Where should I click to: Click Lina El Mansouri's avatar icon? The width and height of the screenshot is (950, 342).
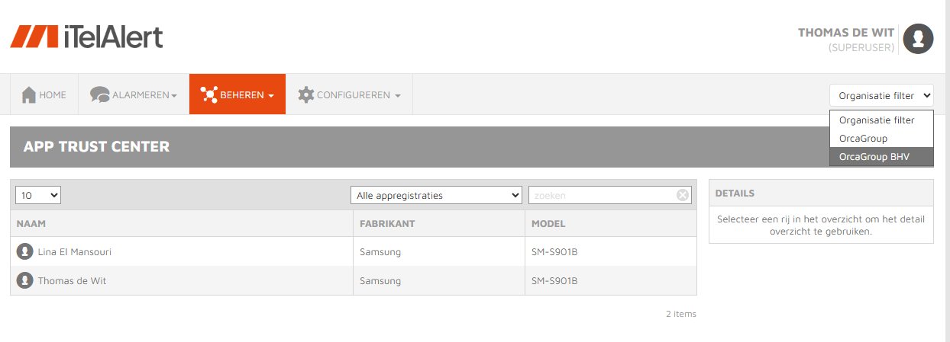[24, 251]
